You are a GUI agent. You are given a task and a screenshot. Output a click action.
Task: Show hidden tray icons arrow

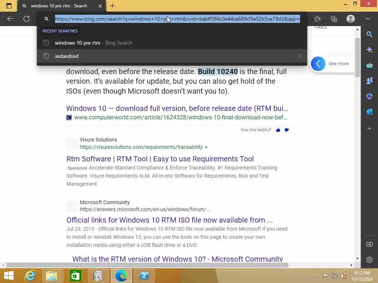click(x=316, y=276)
